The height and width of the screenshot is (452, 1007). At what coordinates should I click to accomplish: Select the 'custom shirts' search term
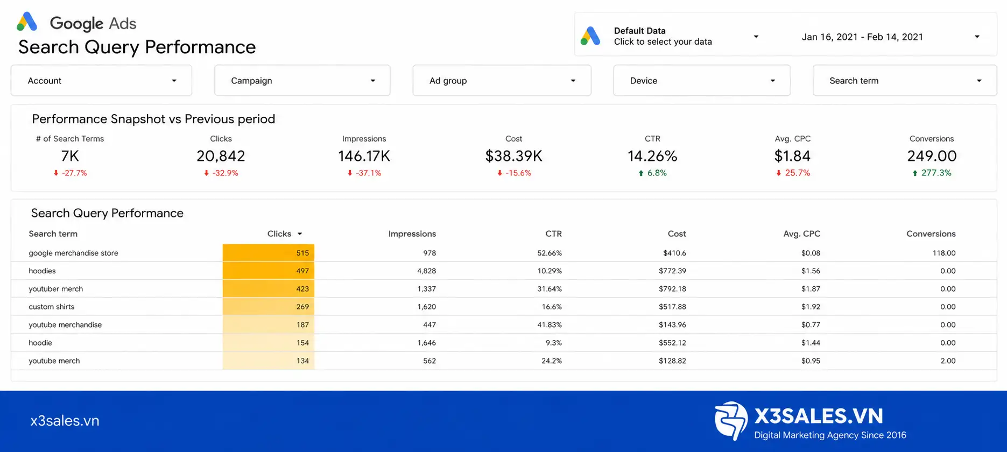51,307
